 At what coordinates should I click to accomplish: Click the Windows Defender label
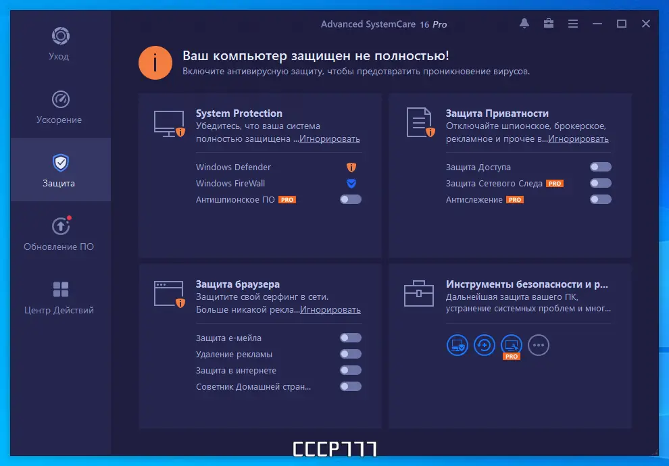[233, 167]
